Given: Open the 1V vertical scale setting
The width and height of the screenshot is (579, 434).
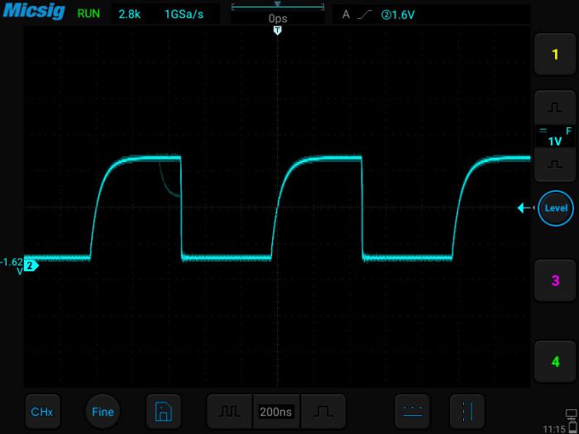Looking at the screenshot, I should click(555, 136).
